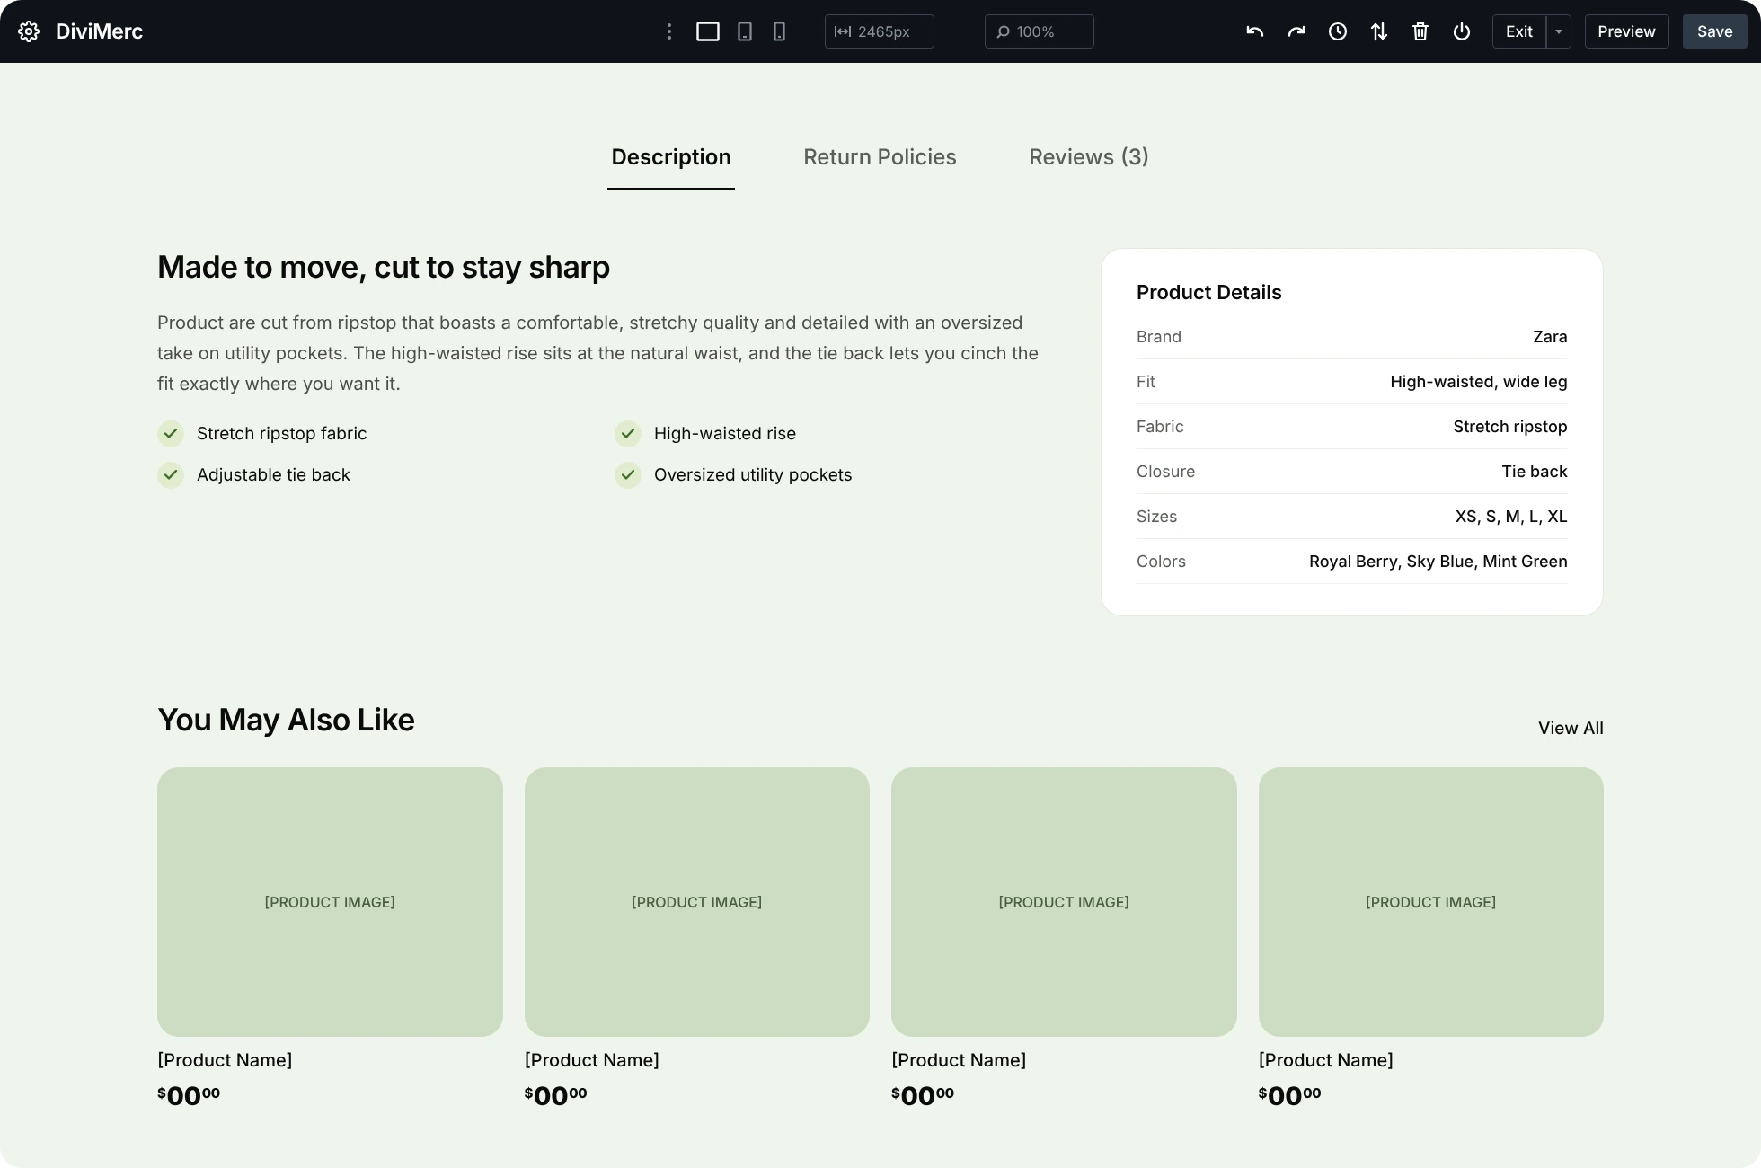Switch to desktop view mode
Screen dimensions: 1761x1168
(x=708, y=31)
